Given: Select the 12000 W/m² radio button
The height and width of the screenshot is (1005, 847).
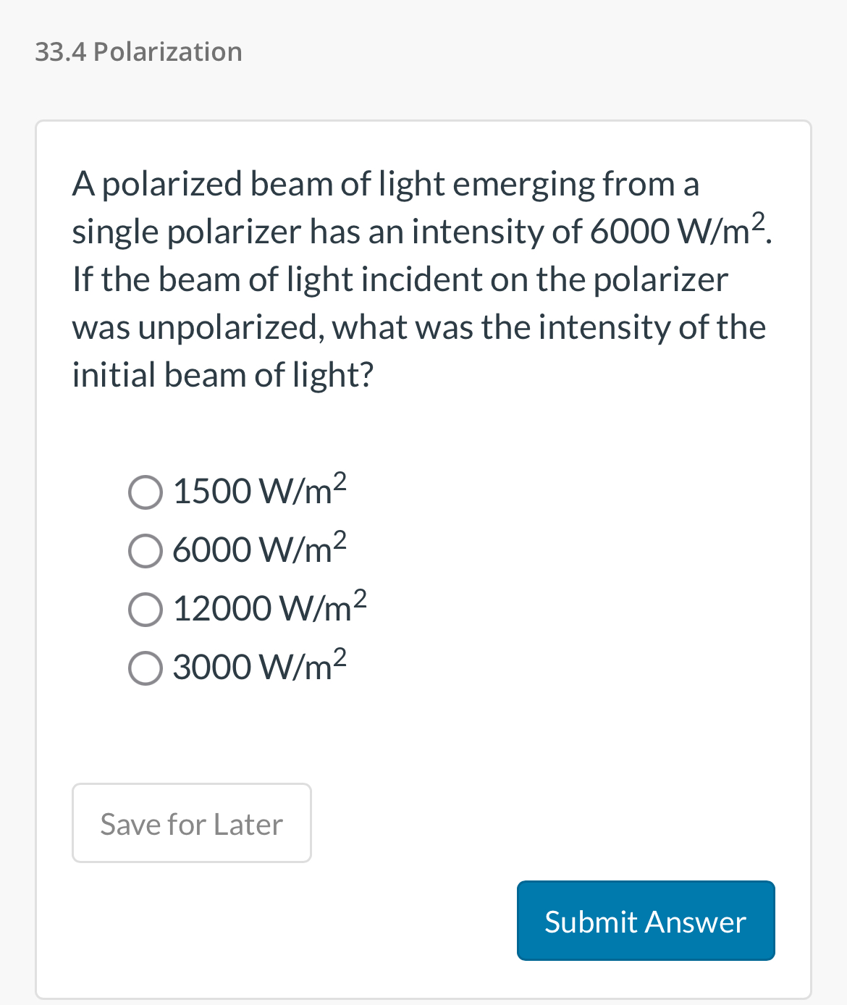Looking at the screenshot, I should pos(145,610).
